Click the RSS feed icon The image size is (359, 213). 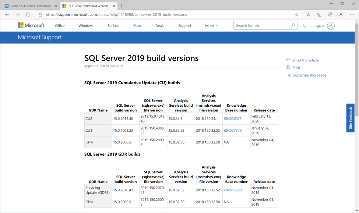click(289, 75)
